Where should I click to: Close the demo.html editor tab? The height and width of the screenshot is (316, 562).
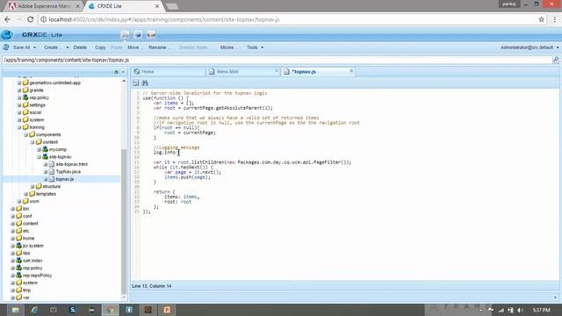point(276,71)
